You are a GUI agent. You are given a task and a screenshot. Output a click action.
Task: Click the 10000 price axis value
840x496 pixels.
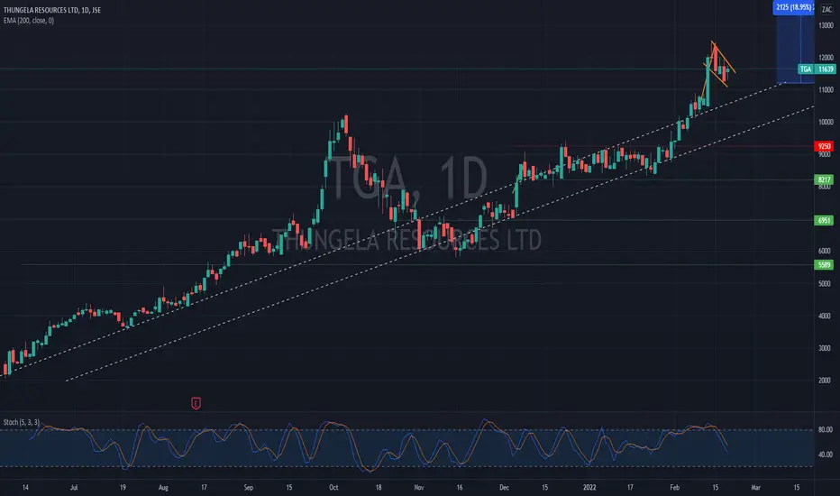tap(826, 122)
